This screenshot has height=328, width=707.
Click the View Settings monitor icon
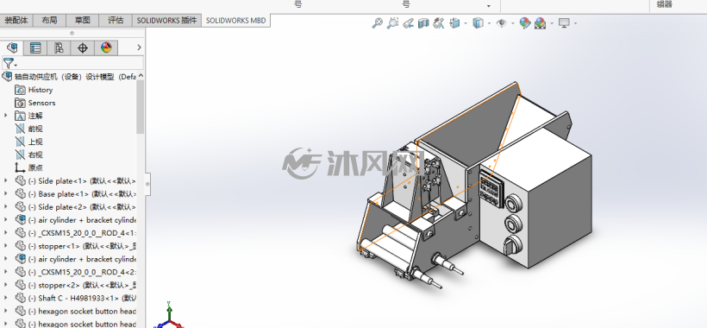[564, 23]
